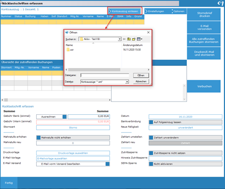The width and height of the screenshot is (225, 189).
Task: Click the Name column header in Öffnen dialog
Action: point(69,45)
